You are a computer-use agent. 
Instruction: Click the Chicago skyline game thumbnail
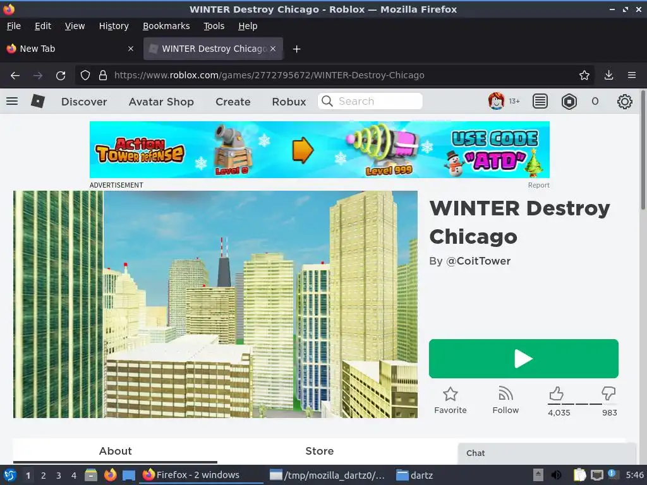215,304
